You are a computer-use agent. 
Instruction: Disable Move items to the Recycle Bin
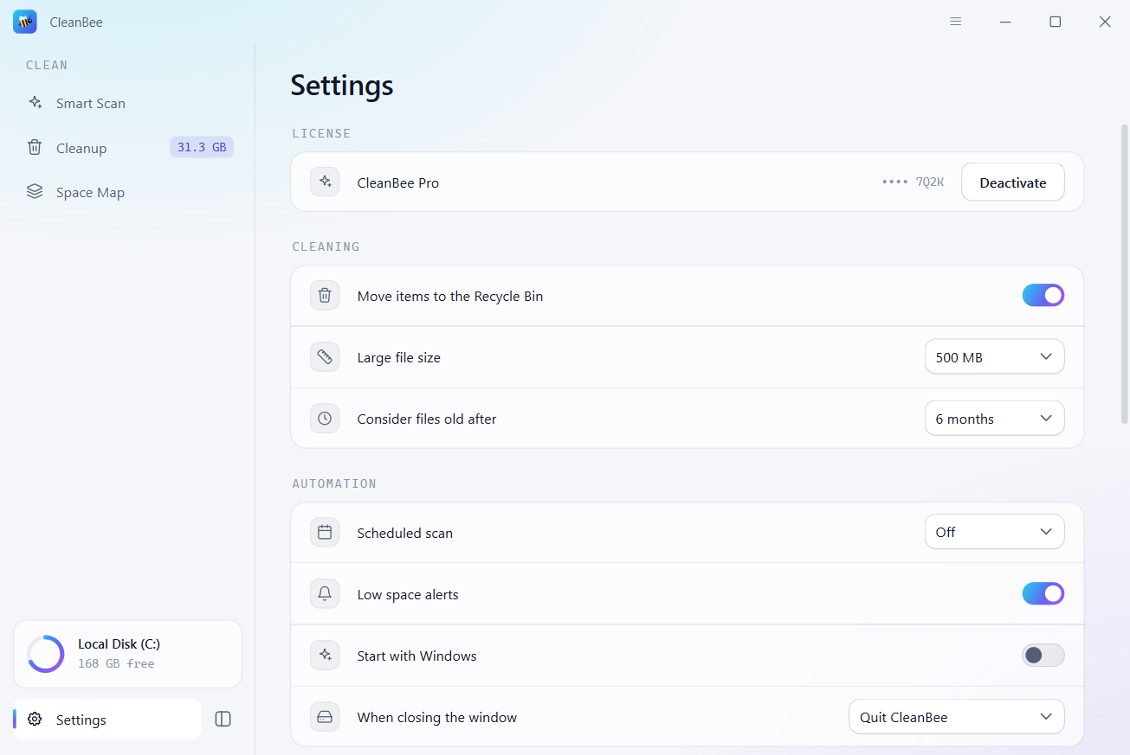click(x=1043, y=296)
